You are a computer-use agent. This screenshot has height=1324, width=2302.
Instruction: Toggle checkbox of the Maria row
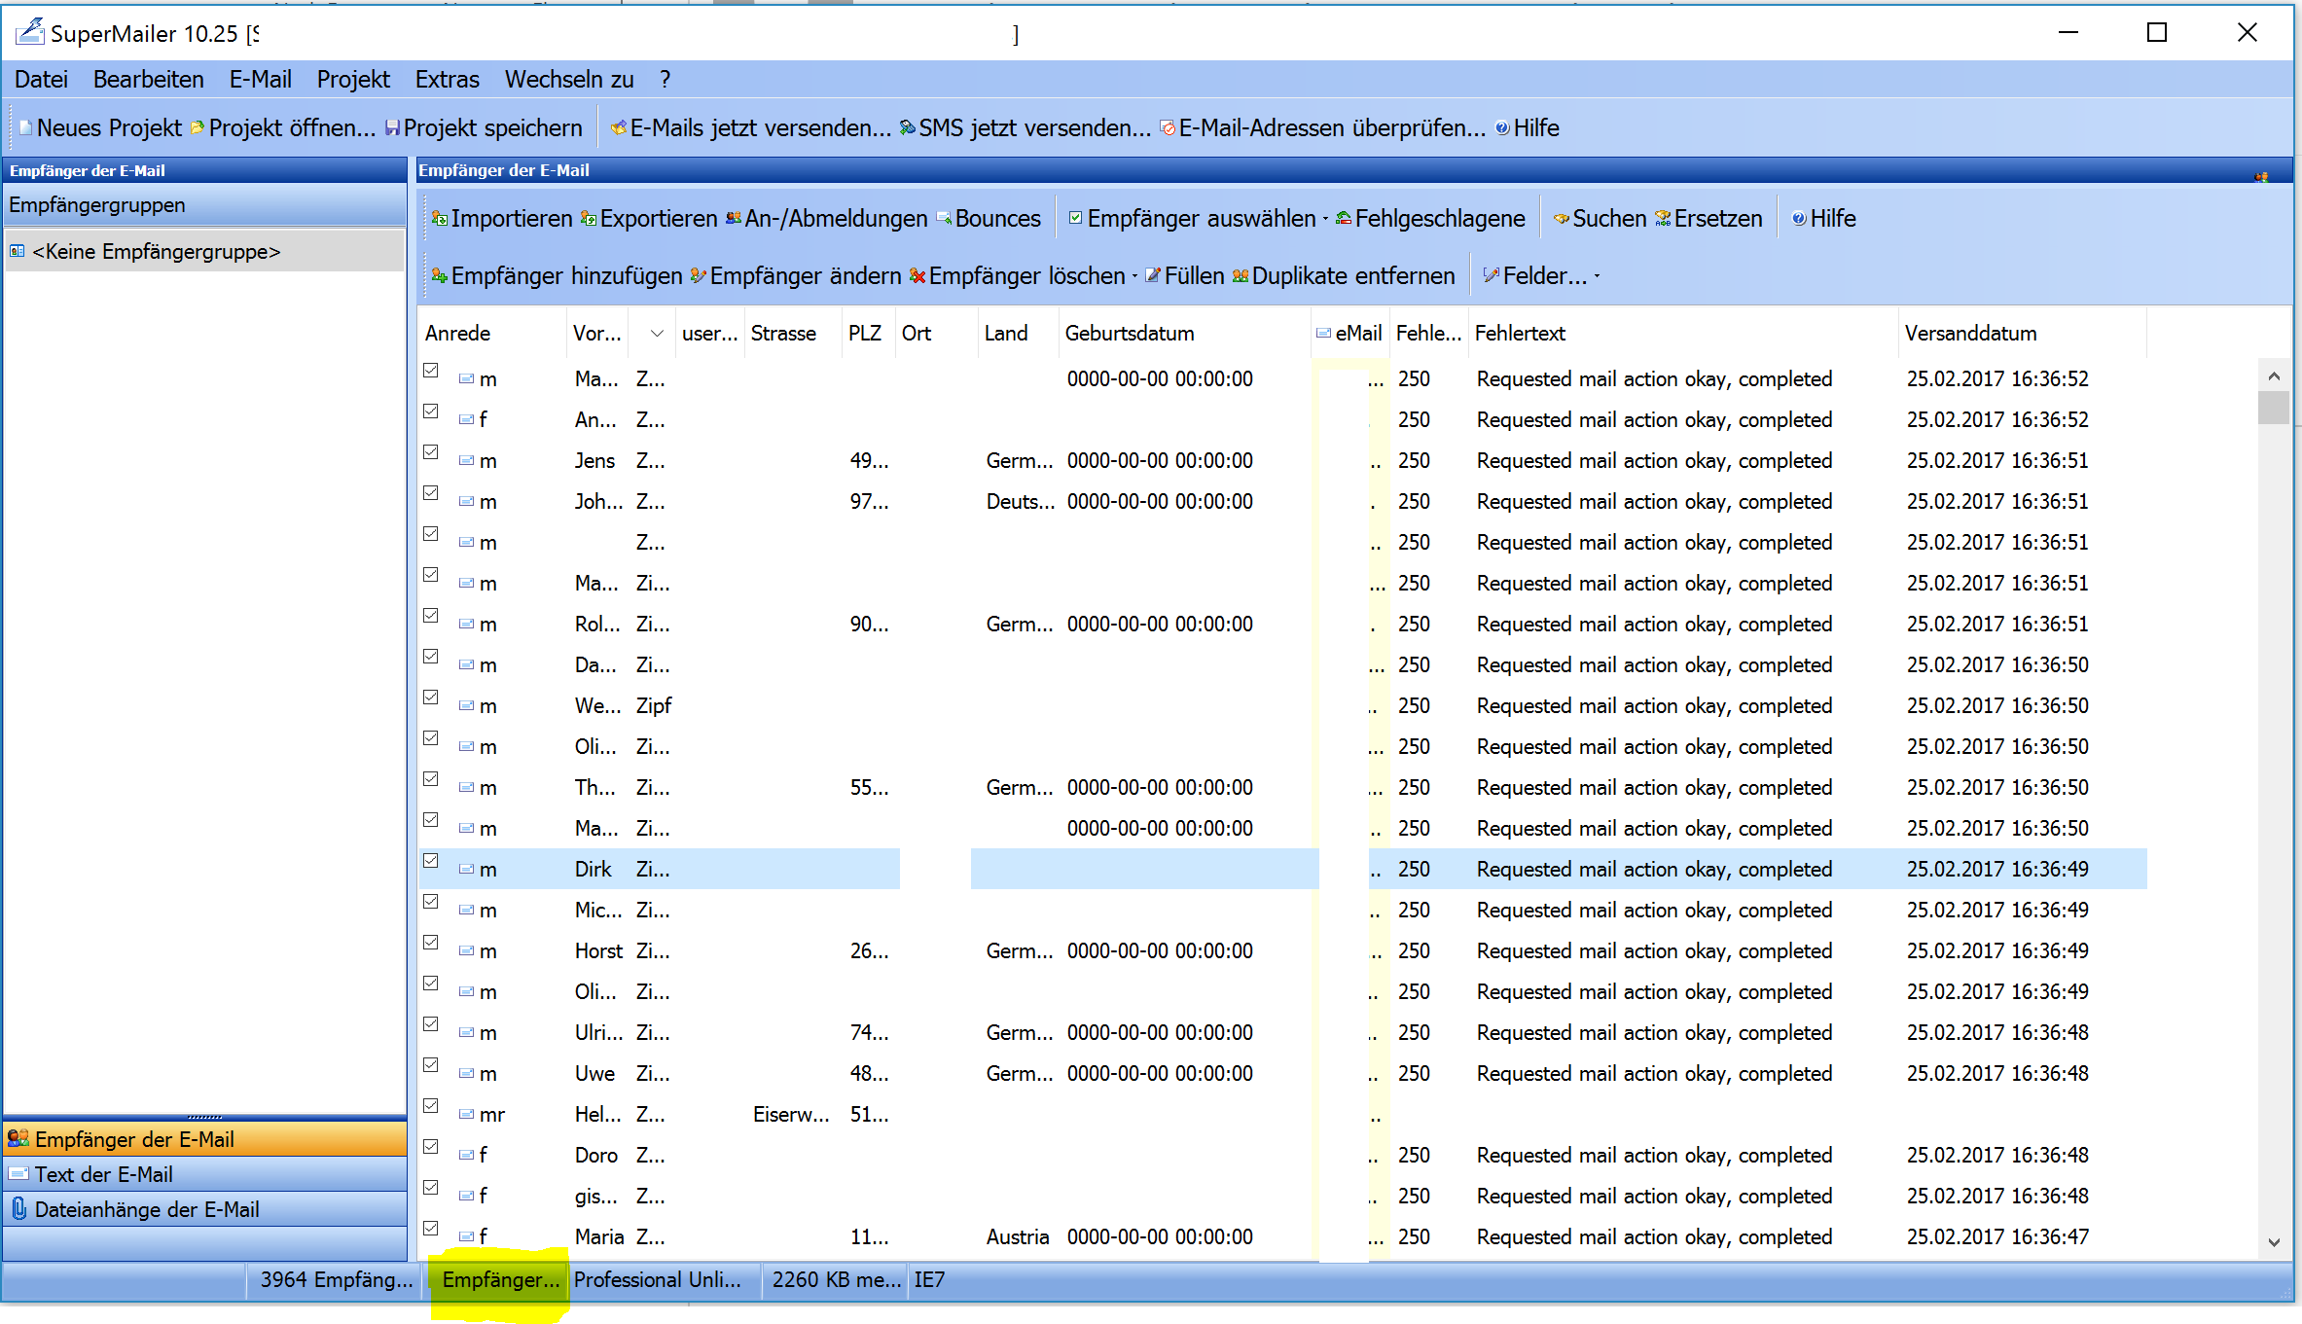[x=431, y=1229]
